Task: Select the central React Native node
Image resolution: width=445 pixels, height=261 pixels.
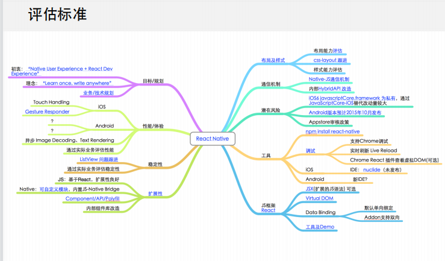Action: tap(213, 139)
